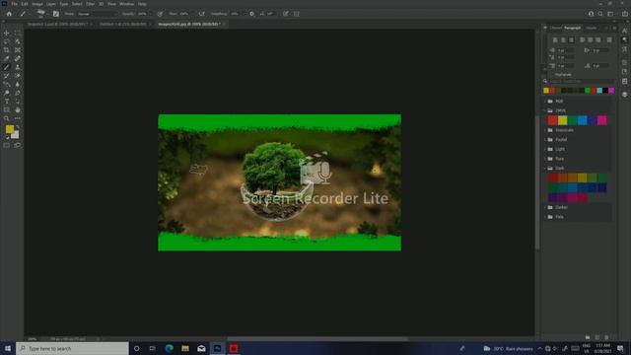Select the Lasso tool

7,41
